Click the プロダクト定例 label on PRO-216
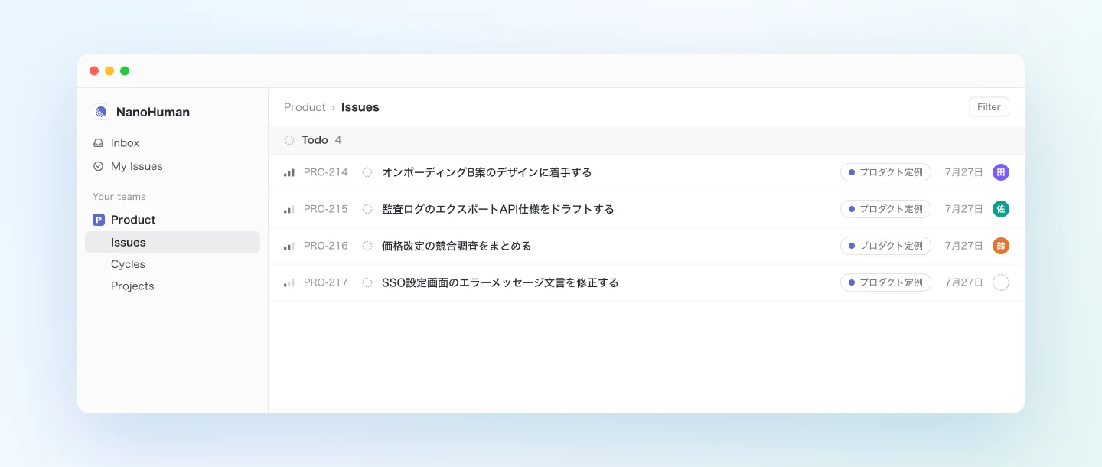 [x=885, y=246]
